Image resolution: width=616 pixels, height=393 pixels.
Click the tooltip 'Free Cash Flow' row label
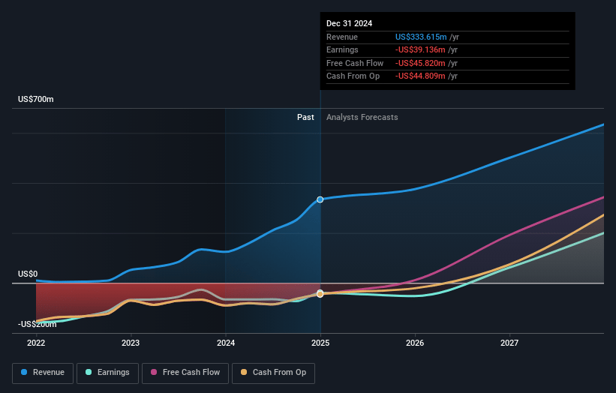click(355, 63)
